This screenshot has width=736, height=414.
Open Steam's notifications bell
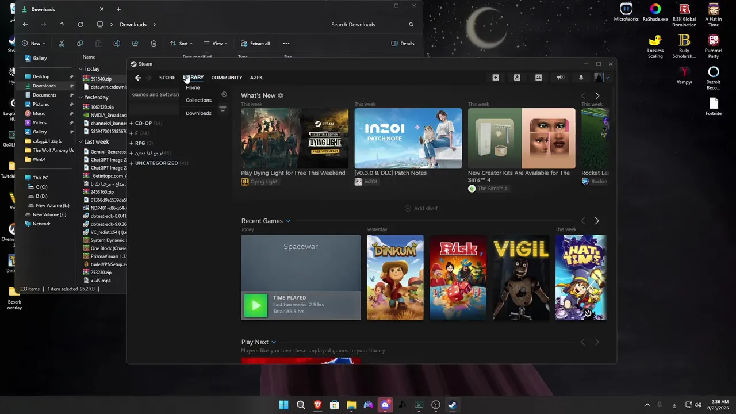(581, 78)
